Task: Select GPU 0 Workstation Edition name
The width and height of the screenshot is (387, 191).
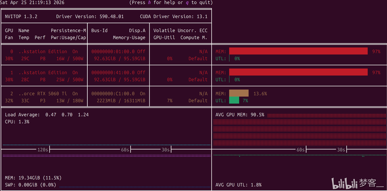Action: point(43,52)
